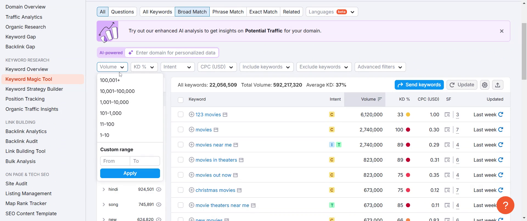View SERP features icon in 123 movies row

coord(447,115)
